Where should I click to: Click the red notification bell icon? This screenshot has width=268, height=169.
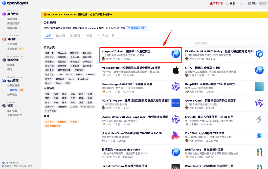[x=211, y=4]
